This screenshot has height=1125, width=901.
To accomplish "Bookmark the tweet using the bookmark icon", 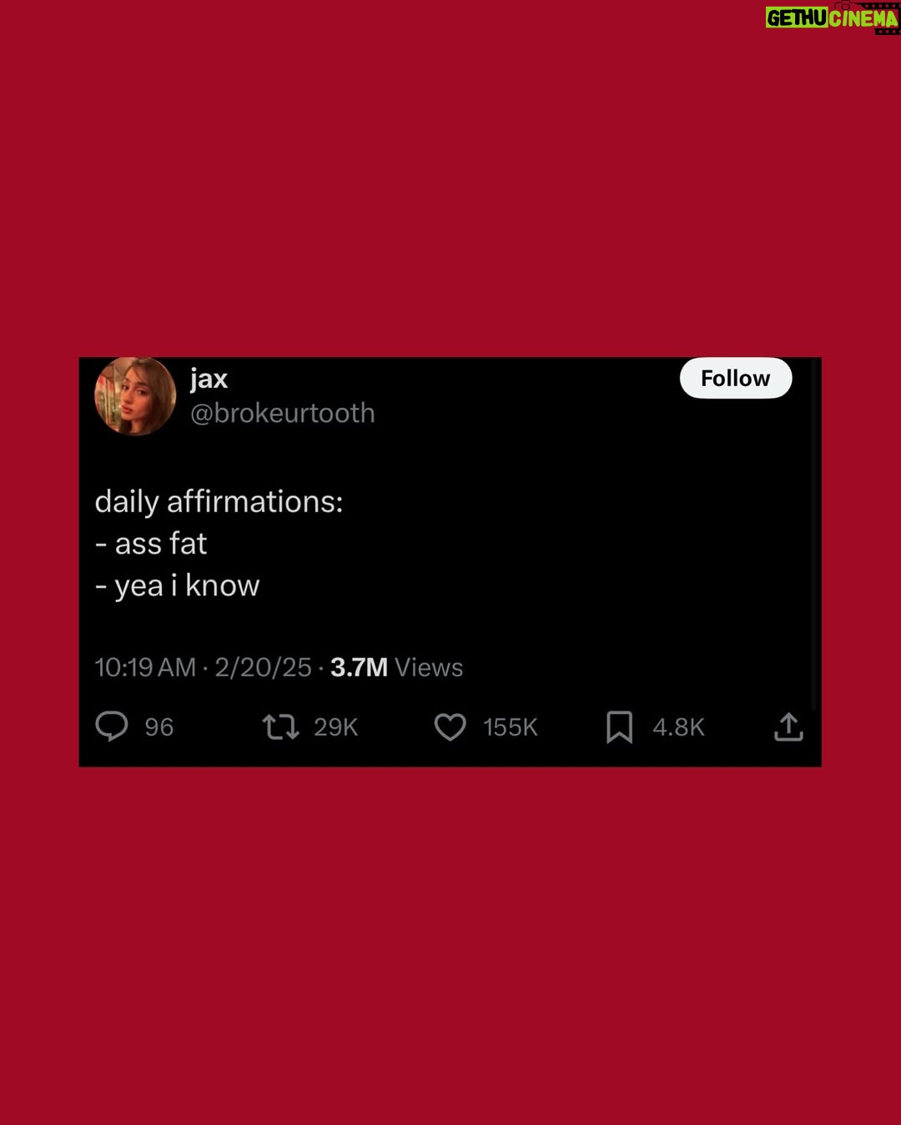I will [x=619, y=727].
